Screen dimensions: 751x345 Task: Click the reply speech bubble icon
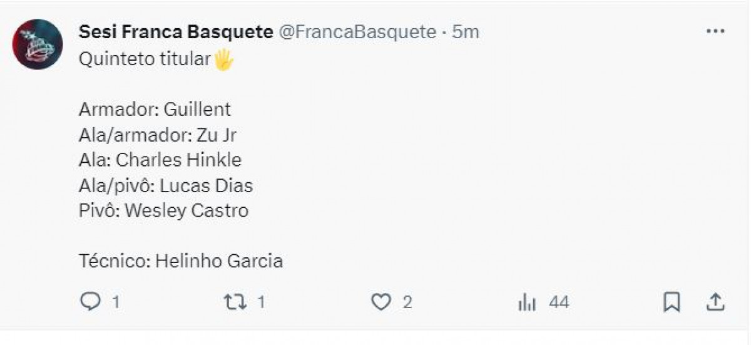tap(91, 303)
